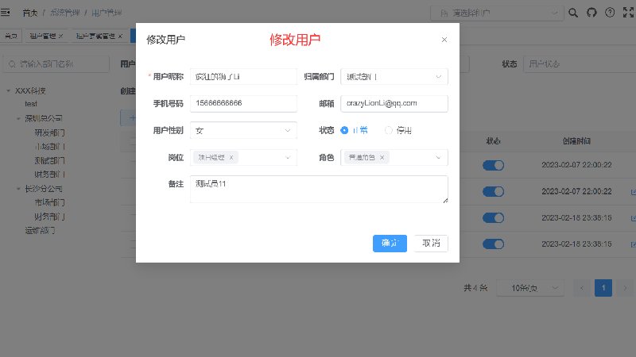636x357 pixels.
Task: Open the 岗位 dropdown arrow
Action: pyautogui.click(x=288, y=157)
